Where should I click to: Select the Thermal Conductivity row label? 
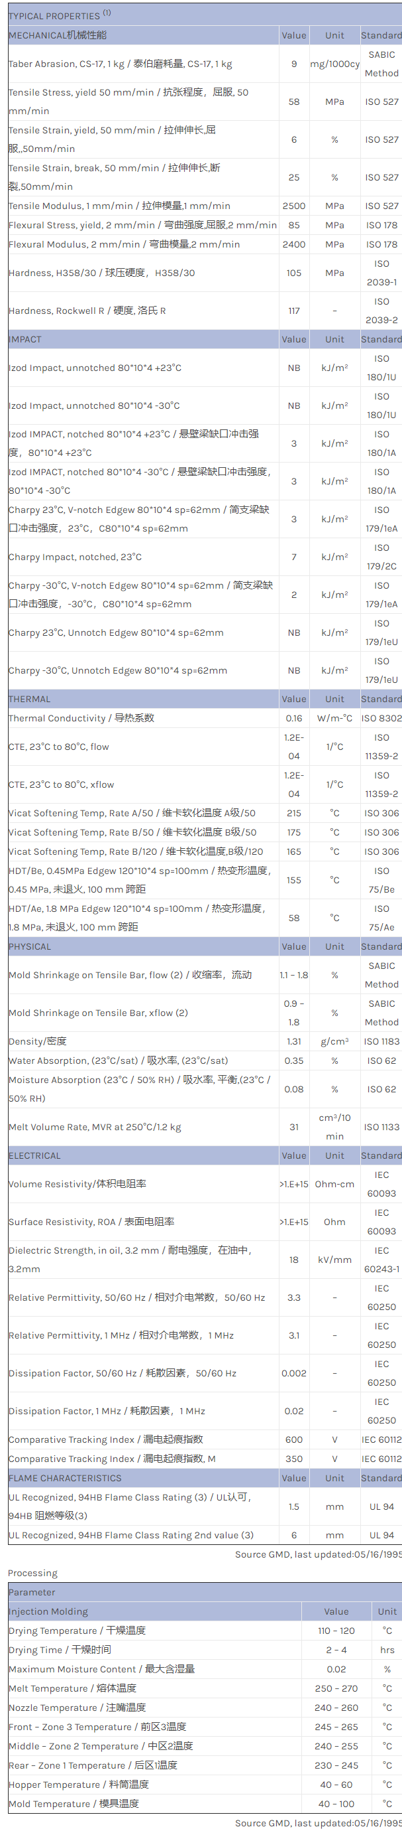(x=81, y=719)
